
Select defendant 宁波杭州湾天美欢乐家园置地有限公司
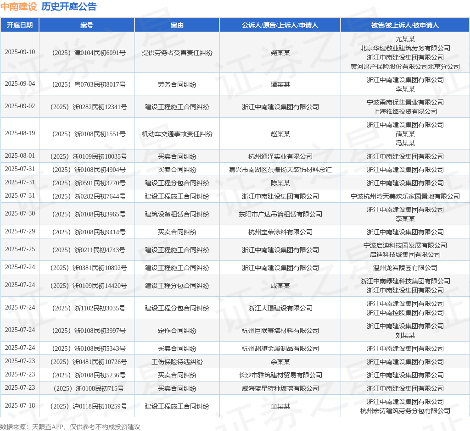coord(405,196)
